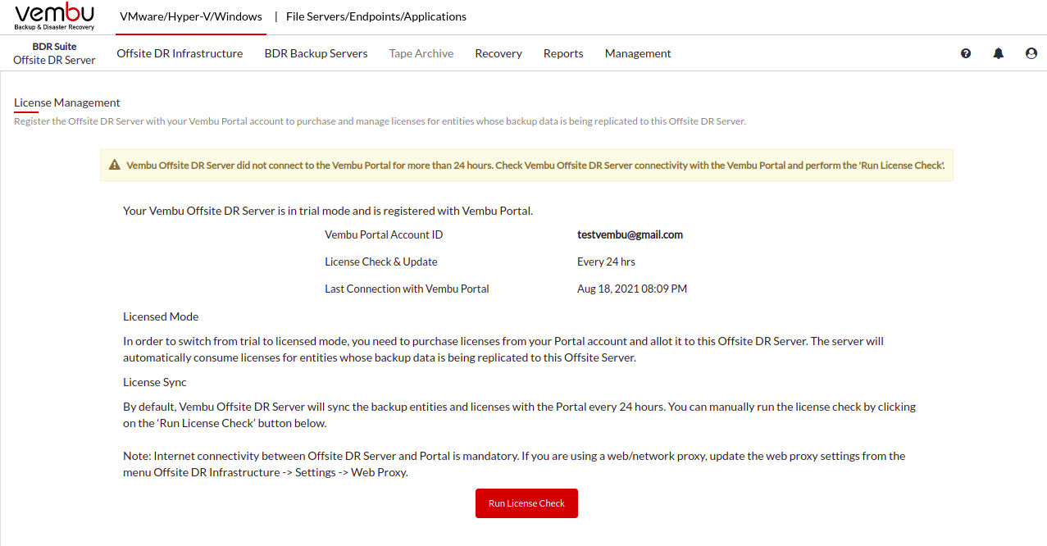Click the testvembu@gmail.com account ID
The image size is (1047, 546).
630,234
